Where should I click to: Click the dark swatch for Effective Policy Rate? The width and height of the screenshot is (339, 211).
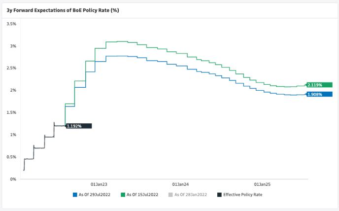[219, 195]
